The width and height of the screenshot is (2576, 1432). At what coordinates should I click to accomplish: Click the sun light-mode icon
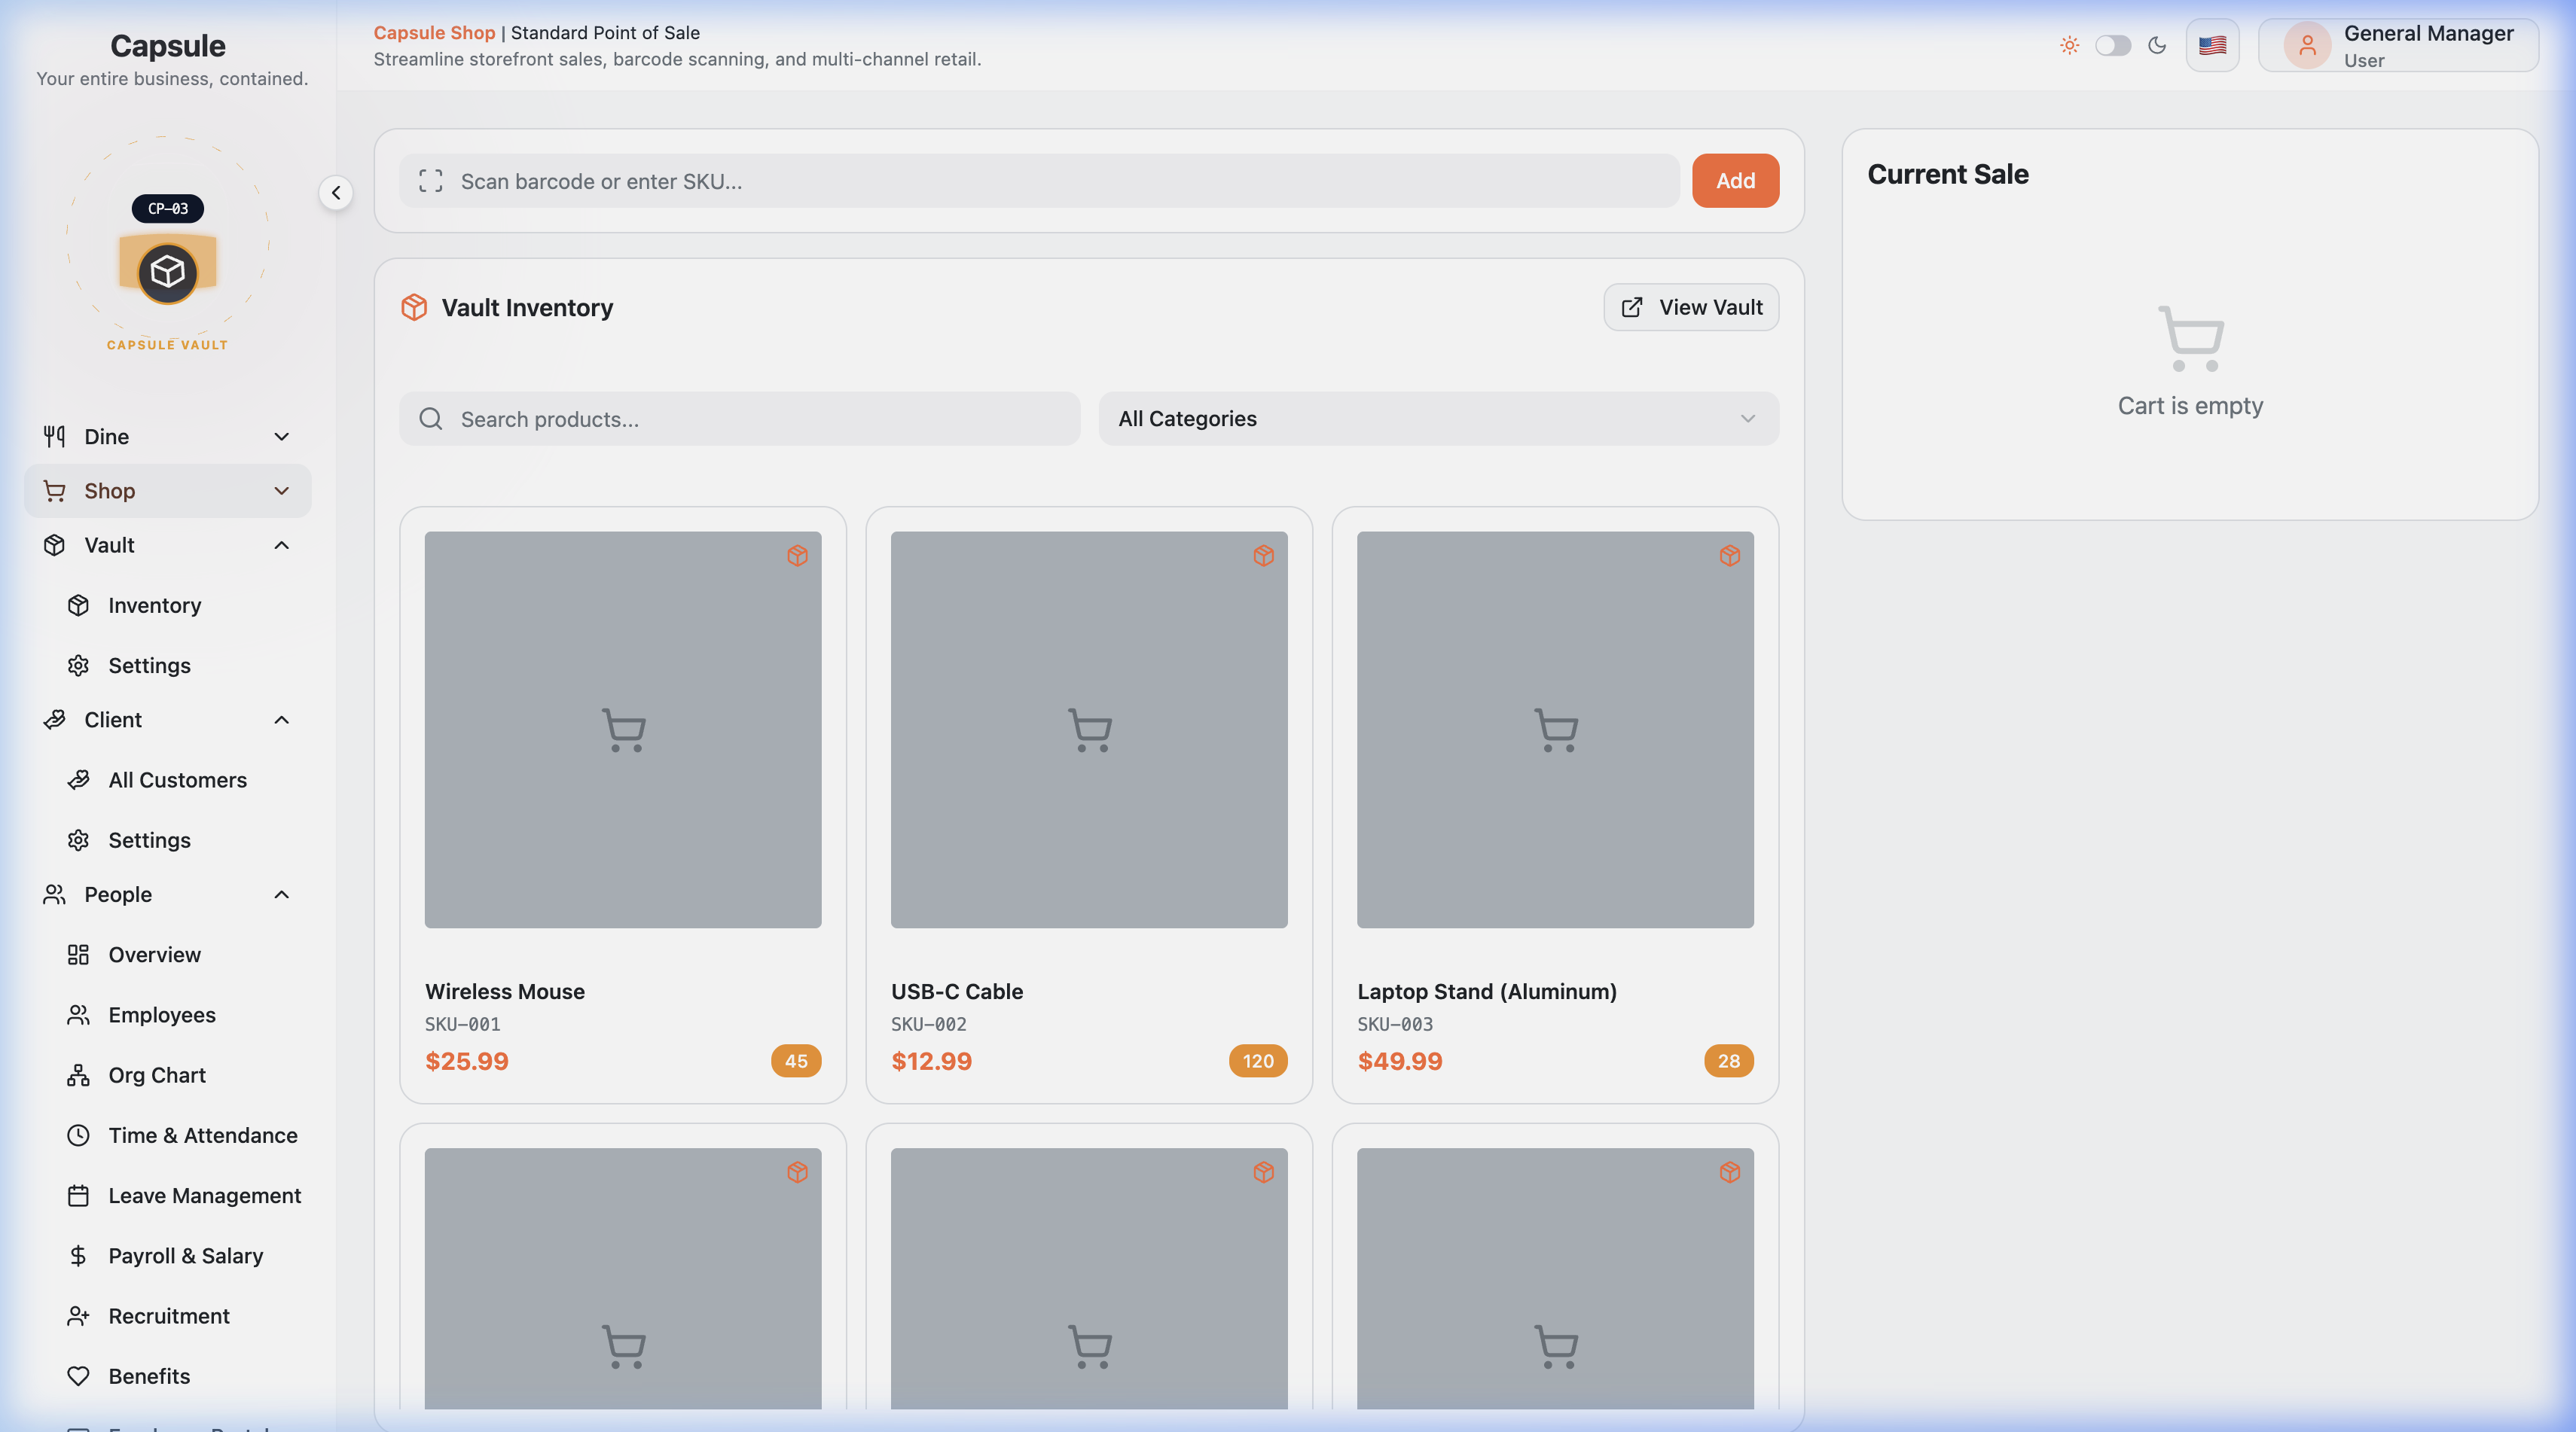[x=2069, y=45]
